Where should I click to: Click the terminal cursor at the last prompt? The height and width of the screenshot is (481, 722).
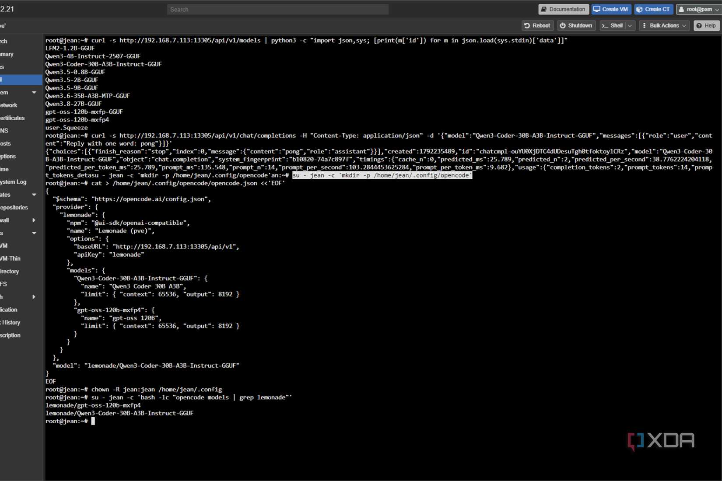coord(93,421)
